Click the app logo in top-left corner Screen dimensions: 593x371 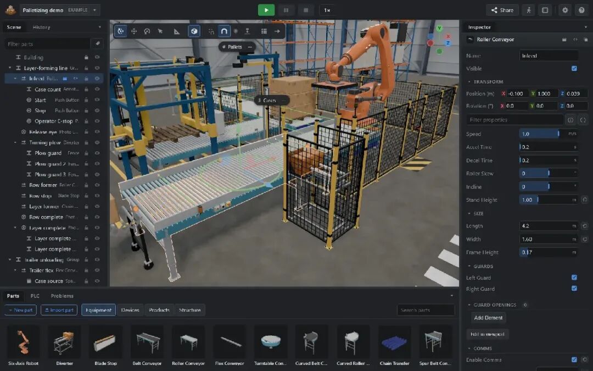(x=10, y=10)
